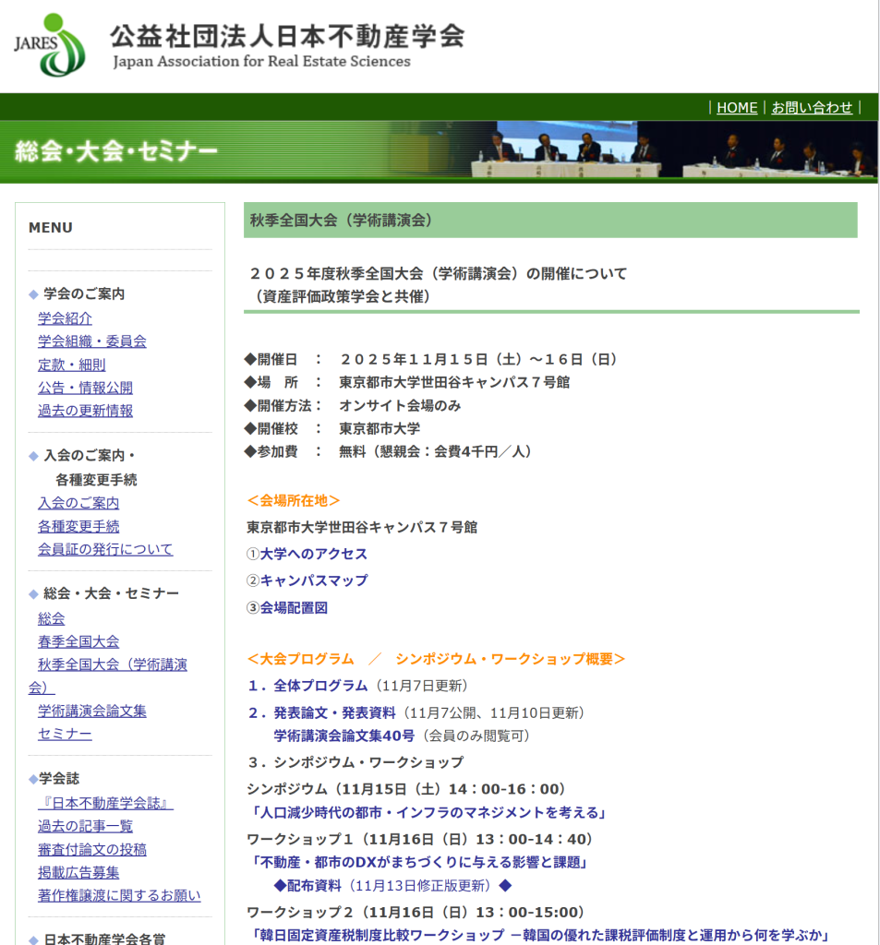View 過去の更新情報 page
The width and height of the screenshot is (880, 945).
[x=85, y=411]
